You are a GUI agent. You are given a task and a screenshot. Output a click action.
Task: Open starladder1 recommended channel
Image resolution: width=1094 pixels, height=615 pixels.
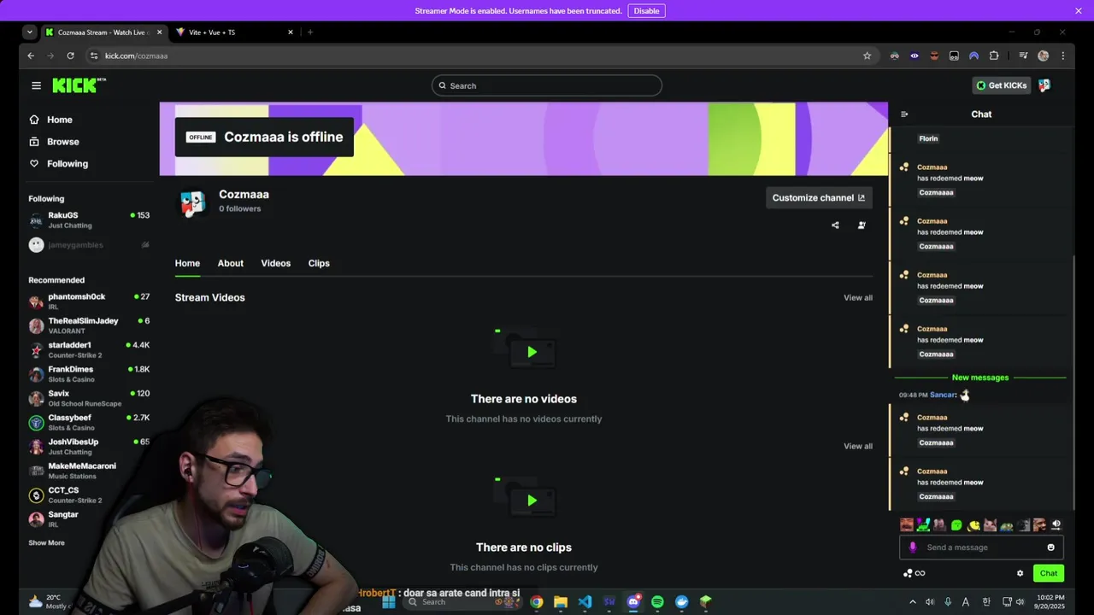coord(89,350)
